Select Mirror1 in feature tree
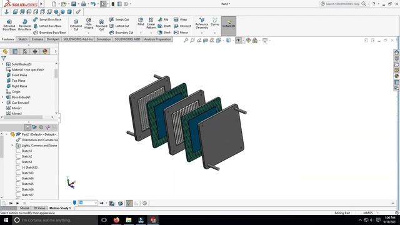 coord(17,108)
